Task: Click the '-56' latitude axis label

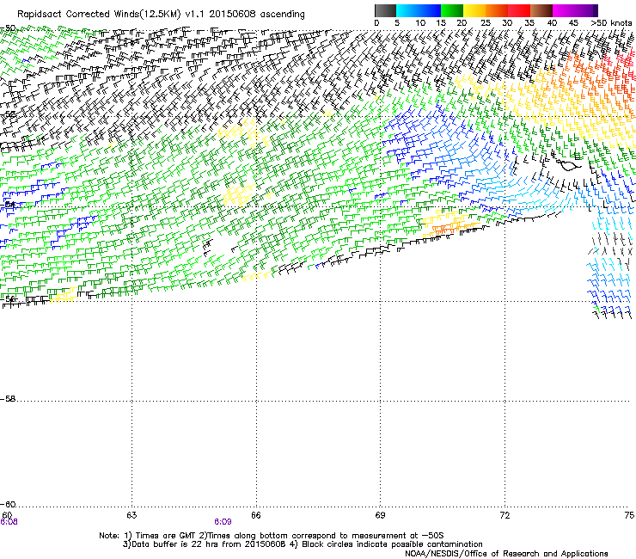Action: click(8, 299)
